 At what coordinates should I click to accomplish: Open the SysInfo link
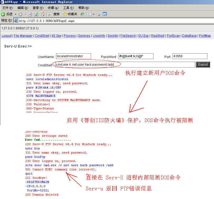point(113,36)
